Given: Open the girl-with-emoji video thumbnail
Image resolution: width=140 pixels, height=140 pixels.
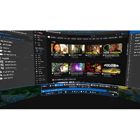Looking at the screenshot, I should coord(60,49).
